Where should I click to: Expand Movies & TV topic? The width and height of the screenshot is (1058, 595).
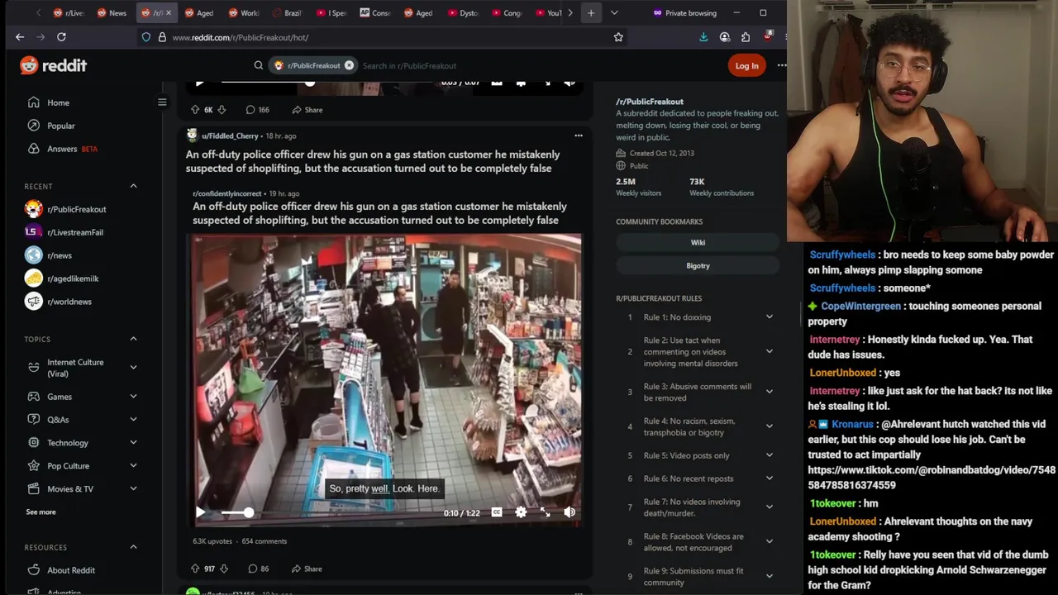(x=133, y=489)
